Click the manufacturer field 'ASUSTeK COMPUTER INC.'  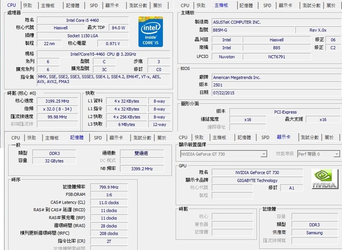point(276,22)
